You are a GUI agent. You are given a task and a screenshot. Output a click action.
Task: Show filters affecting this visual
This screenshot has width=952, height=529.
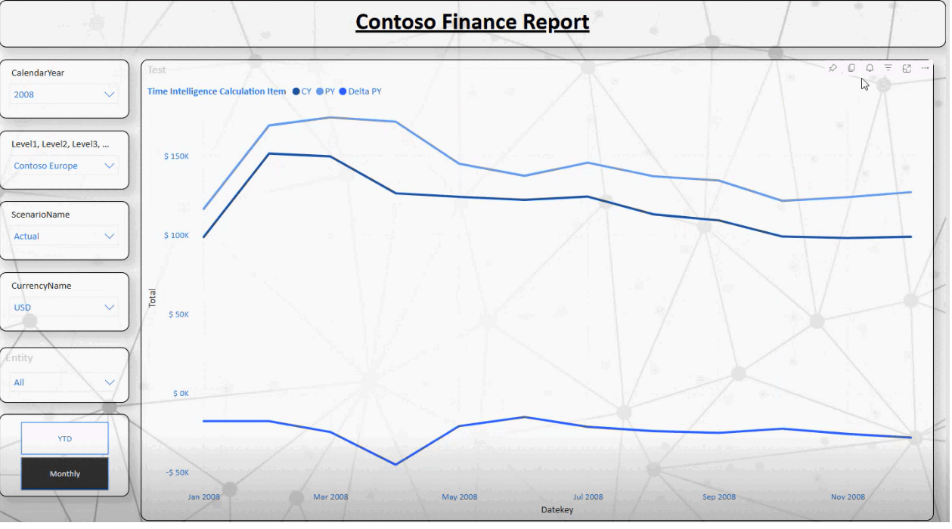click(x=888, y=68)
